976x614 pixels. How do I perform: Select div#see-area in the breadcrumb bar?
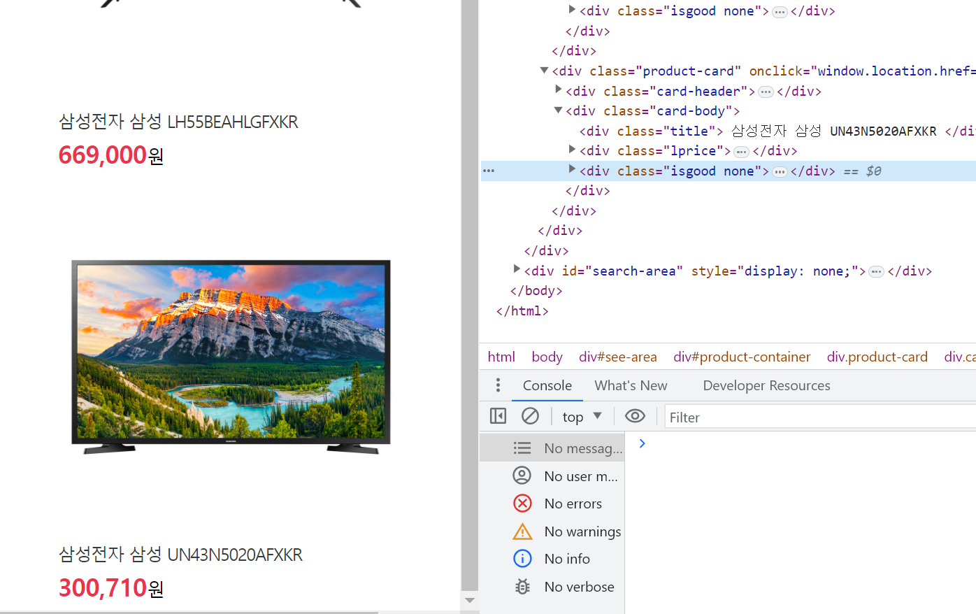click(x=618, y=357)
